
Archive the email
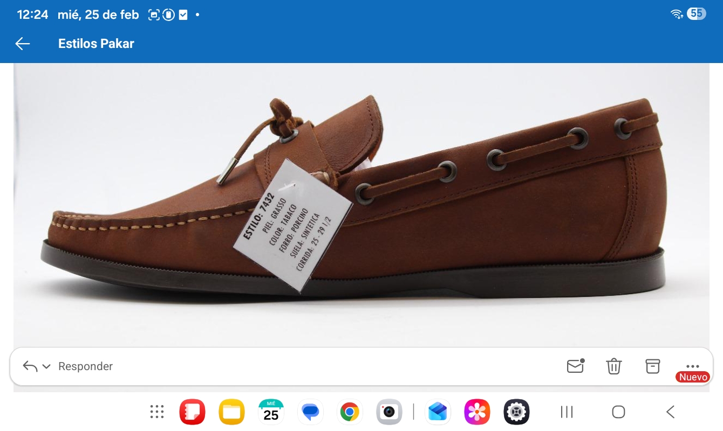[x=653, y=366]
